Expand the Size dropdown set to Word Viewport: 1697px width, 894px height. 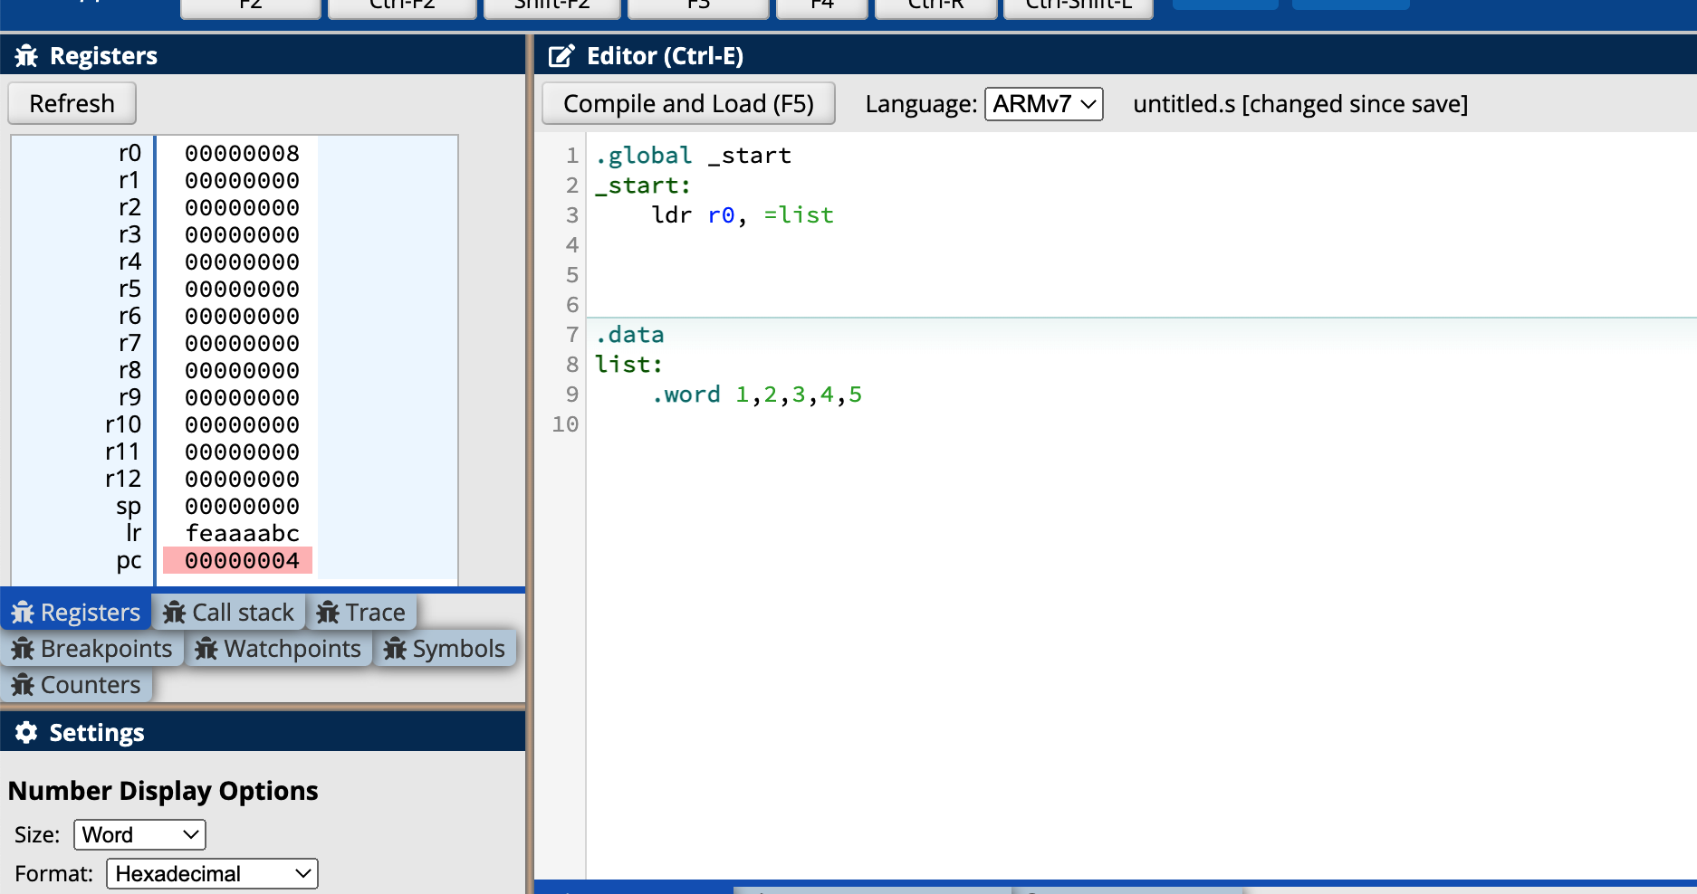click(x=139, y=834)
